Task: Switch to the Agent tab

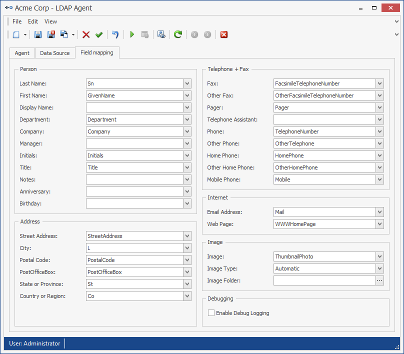Action: (x=22, y=53)
